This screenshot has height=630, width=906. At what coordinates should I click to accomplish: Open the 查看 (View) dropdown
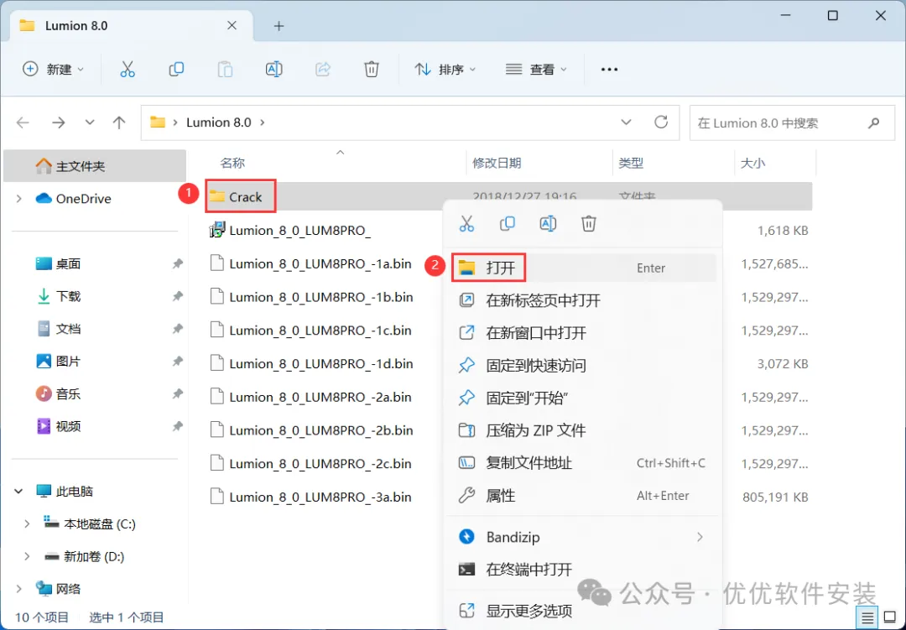coord(536,70)
